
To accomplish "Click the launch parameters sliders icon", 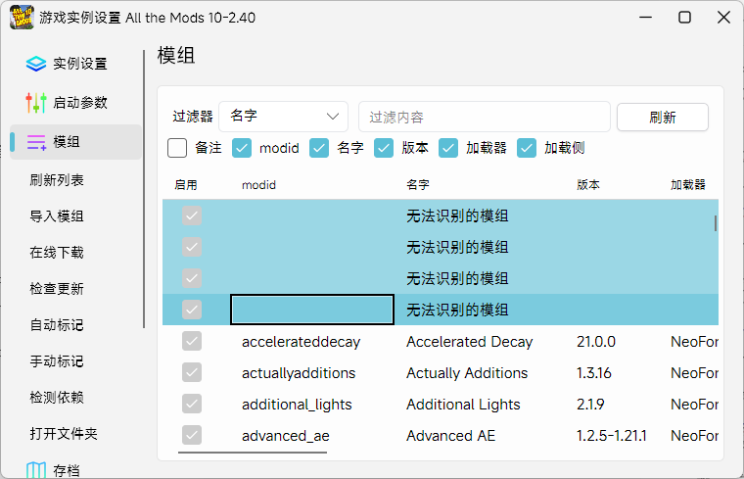I will coord(36,103).
